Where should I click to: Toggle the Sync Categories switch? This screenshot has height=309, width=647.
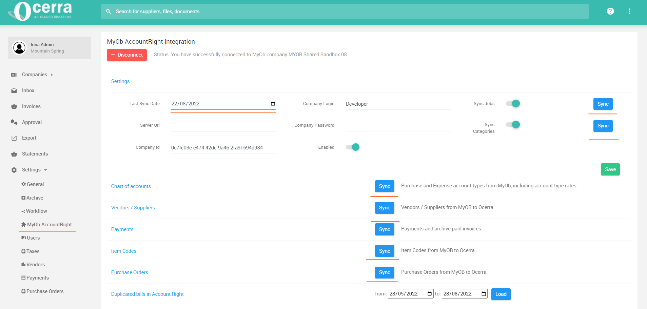pyautogui.click(x=513, y=125)
